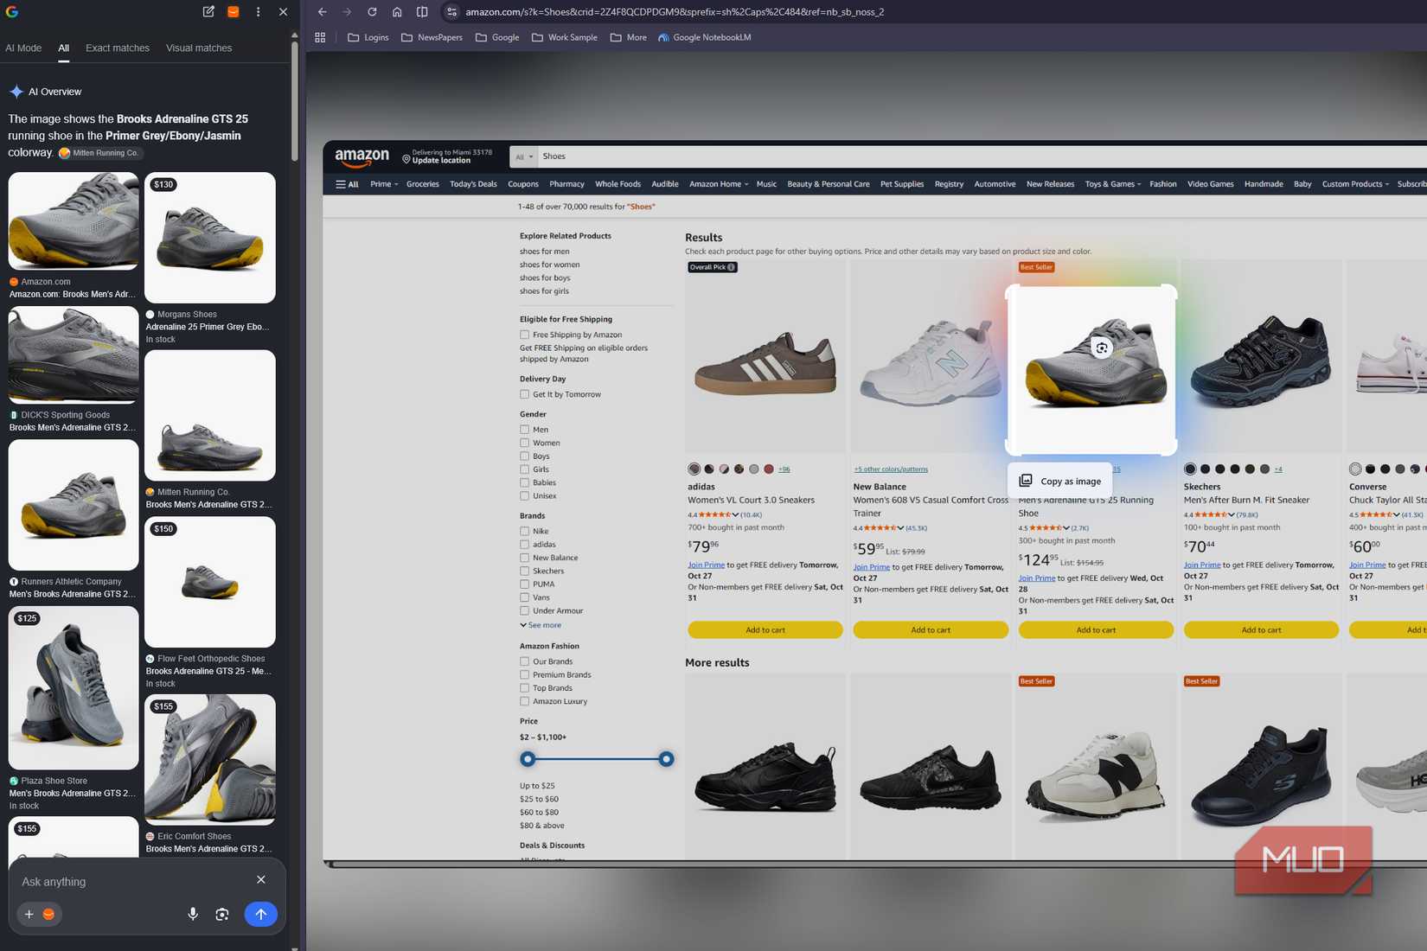Click the plus icon in Ask anything box
The image size is (1427, 951).
click(29, 914)
